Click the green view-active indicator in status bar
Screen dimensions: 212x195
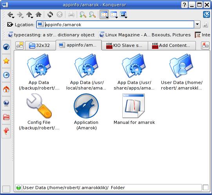18,188
